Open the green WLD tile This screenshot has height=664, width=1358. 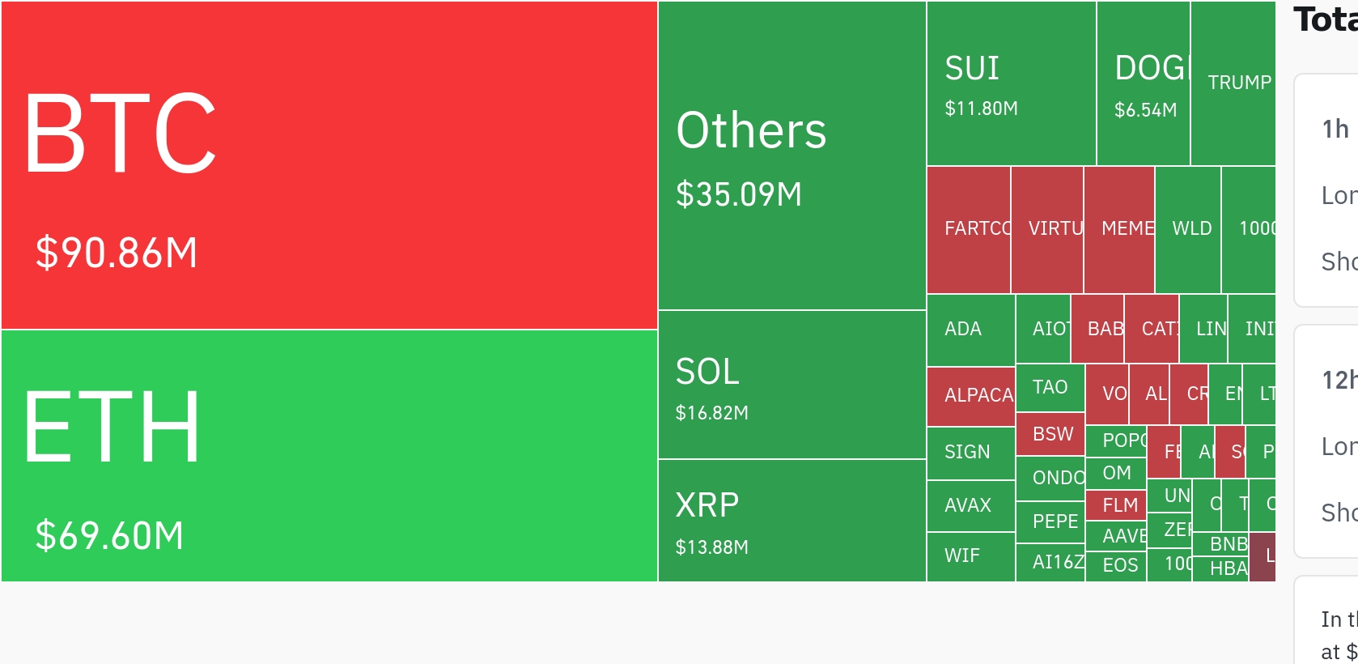[x=1188, y=230]
